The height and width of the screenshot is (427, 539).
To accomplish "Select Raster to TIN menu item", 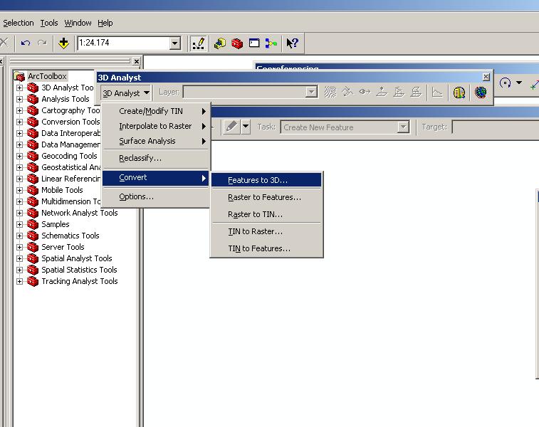I will point(266,214).
